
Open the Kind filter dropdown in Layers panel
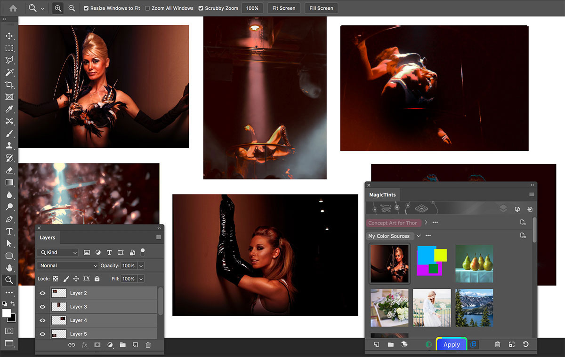57,252
